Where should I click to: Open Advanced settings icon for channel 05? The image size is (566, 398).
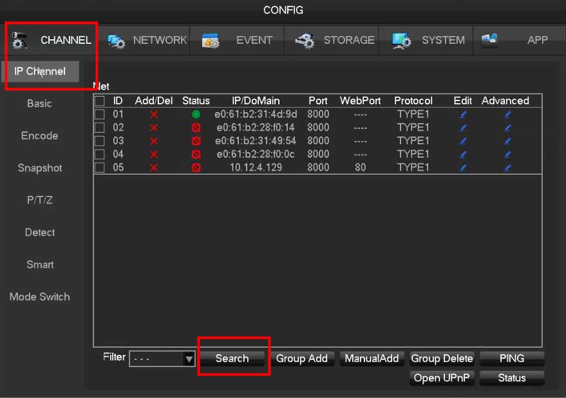tap(507, 167)
